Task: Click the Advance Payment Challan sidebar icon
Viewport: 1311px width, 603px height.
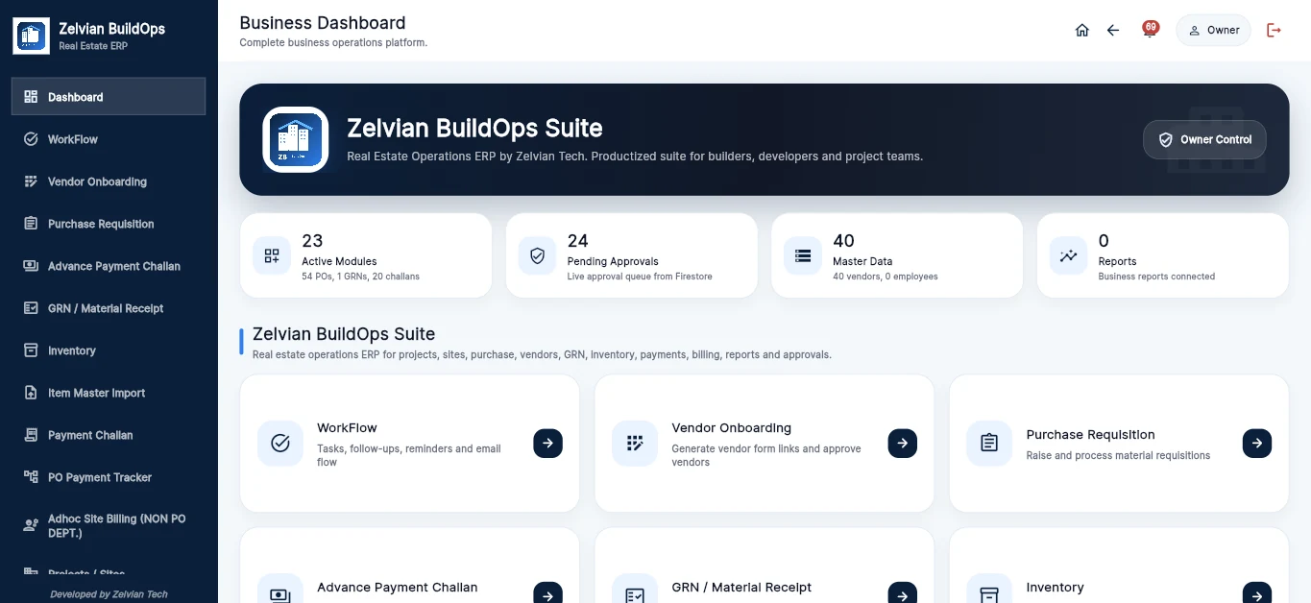Action: [x=31, y=266]
